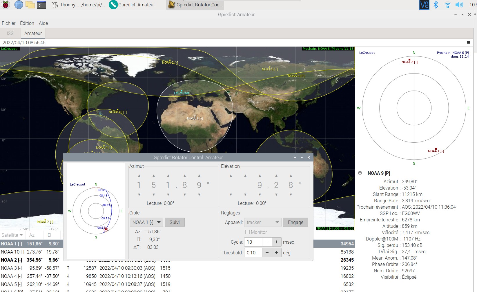Launch the terminal from the taskbar

coord(41,5)
